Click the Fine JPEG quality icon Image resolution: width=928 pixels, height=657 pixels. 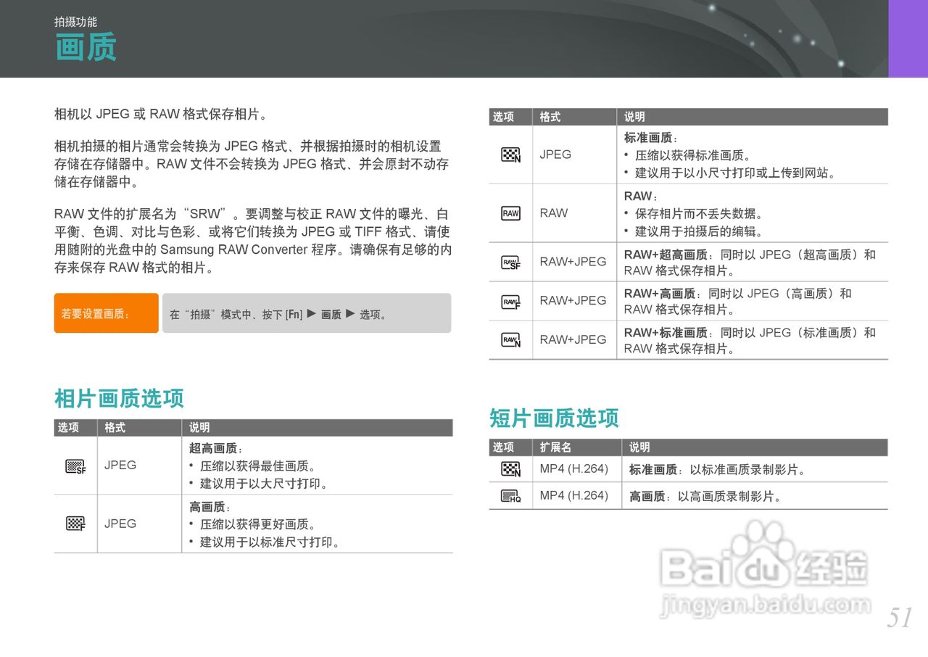[x=75, y=523]
